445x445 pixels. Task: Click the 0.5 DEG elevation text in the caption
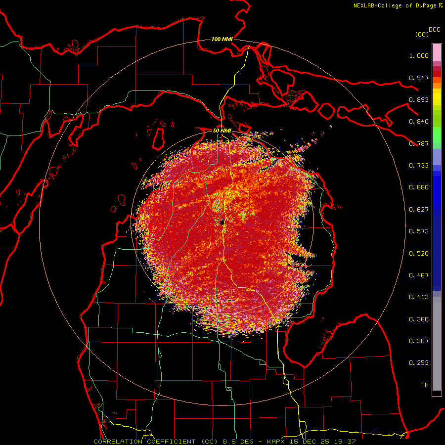tap(237, 442)
